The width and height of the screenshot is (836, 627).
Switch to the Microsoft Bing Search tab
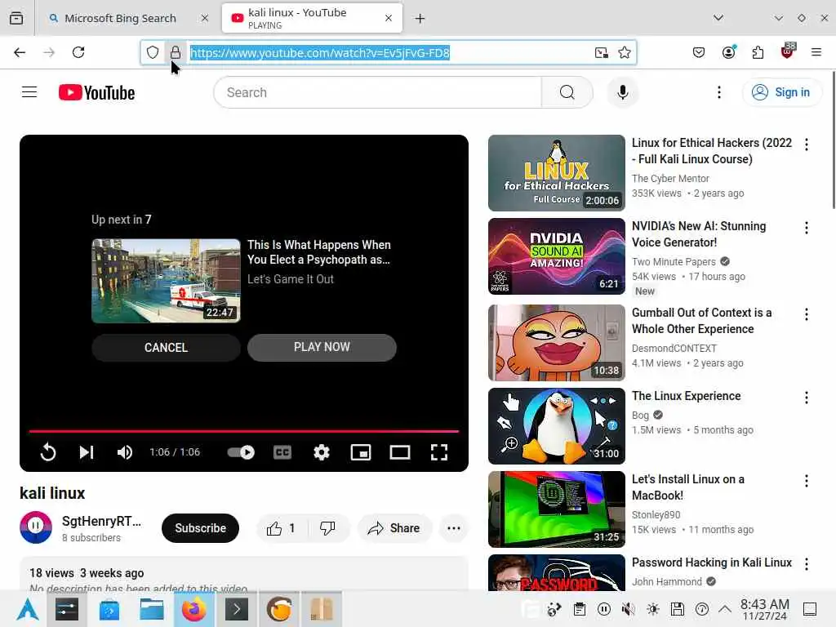pos(121,18)
